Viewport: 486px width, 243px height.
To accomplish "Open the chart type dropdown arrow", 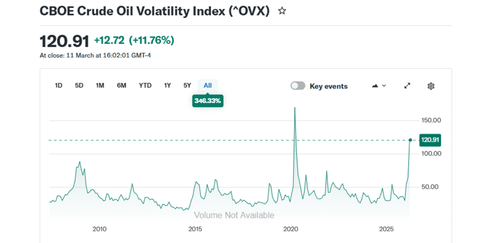I will coord(384,86).
